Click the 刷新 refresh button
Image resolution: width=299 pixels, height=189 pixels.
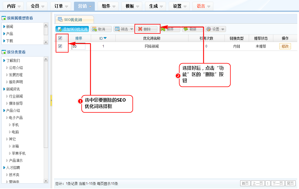[192, 29]
